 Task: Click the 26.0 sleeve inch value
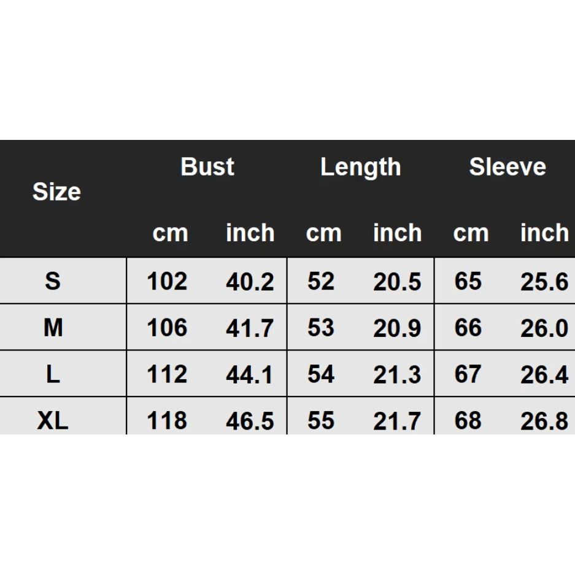pyautogui.click(x=544, y=328)
